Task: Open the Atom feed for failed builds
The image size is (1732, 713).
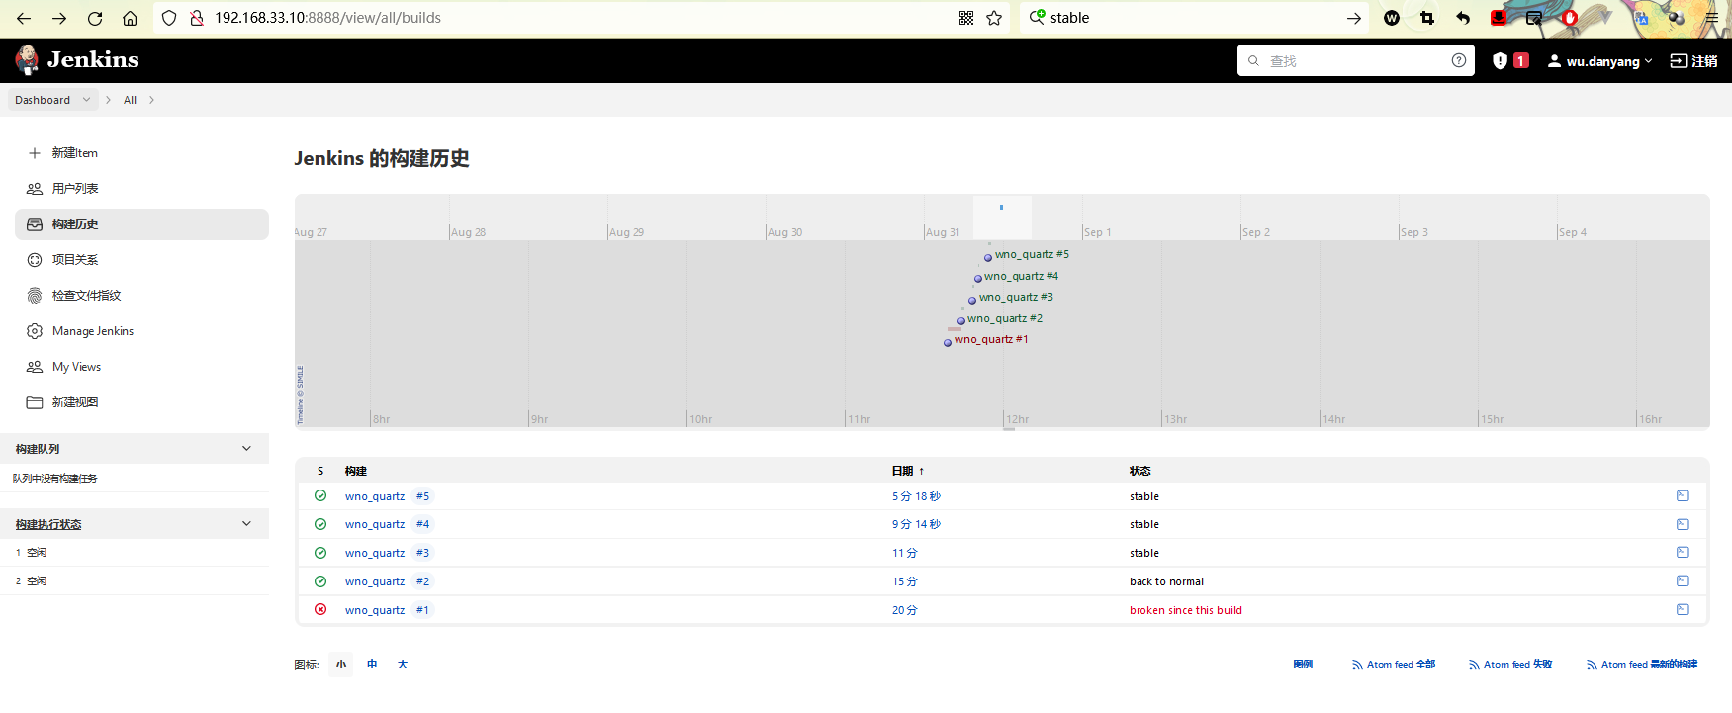Action: [x=1509, y=665]
